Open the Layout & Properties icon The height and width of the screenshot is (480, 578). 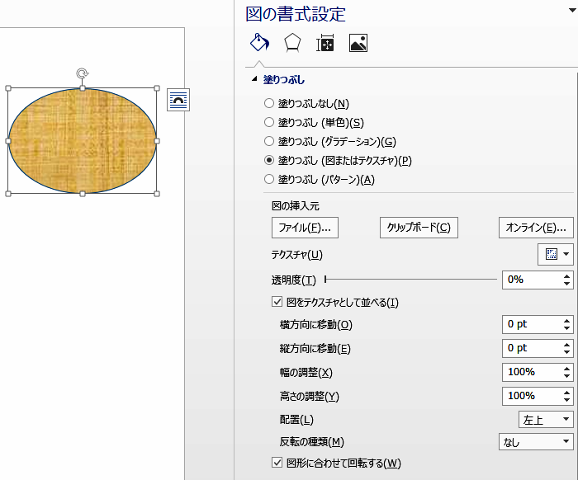[x=325, y=44]
